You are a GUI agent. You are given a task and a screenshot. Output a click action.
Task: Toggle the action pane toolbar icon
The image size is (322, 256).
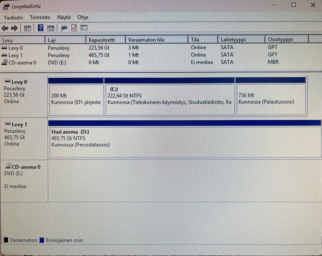(x=51, y=28)
